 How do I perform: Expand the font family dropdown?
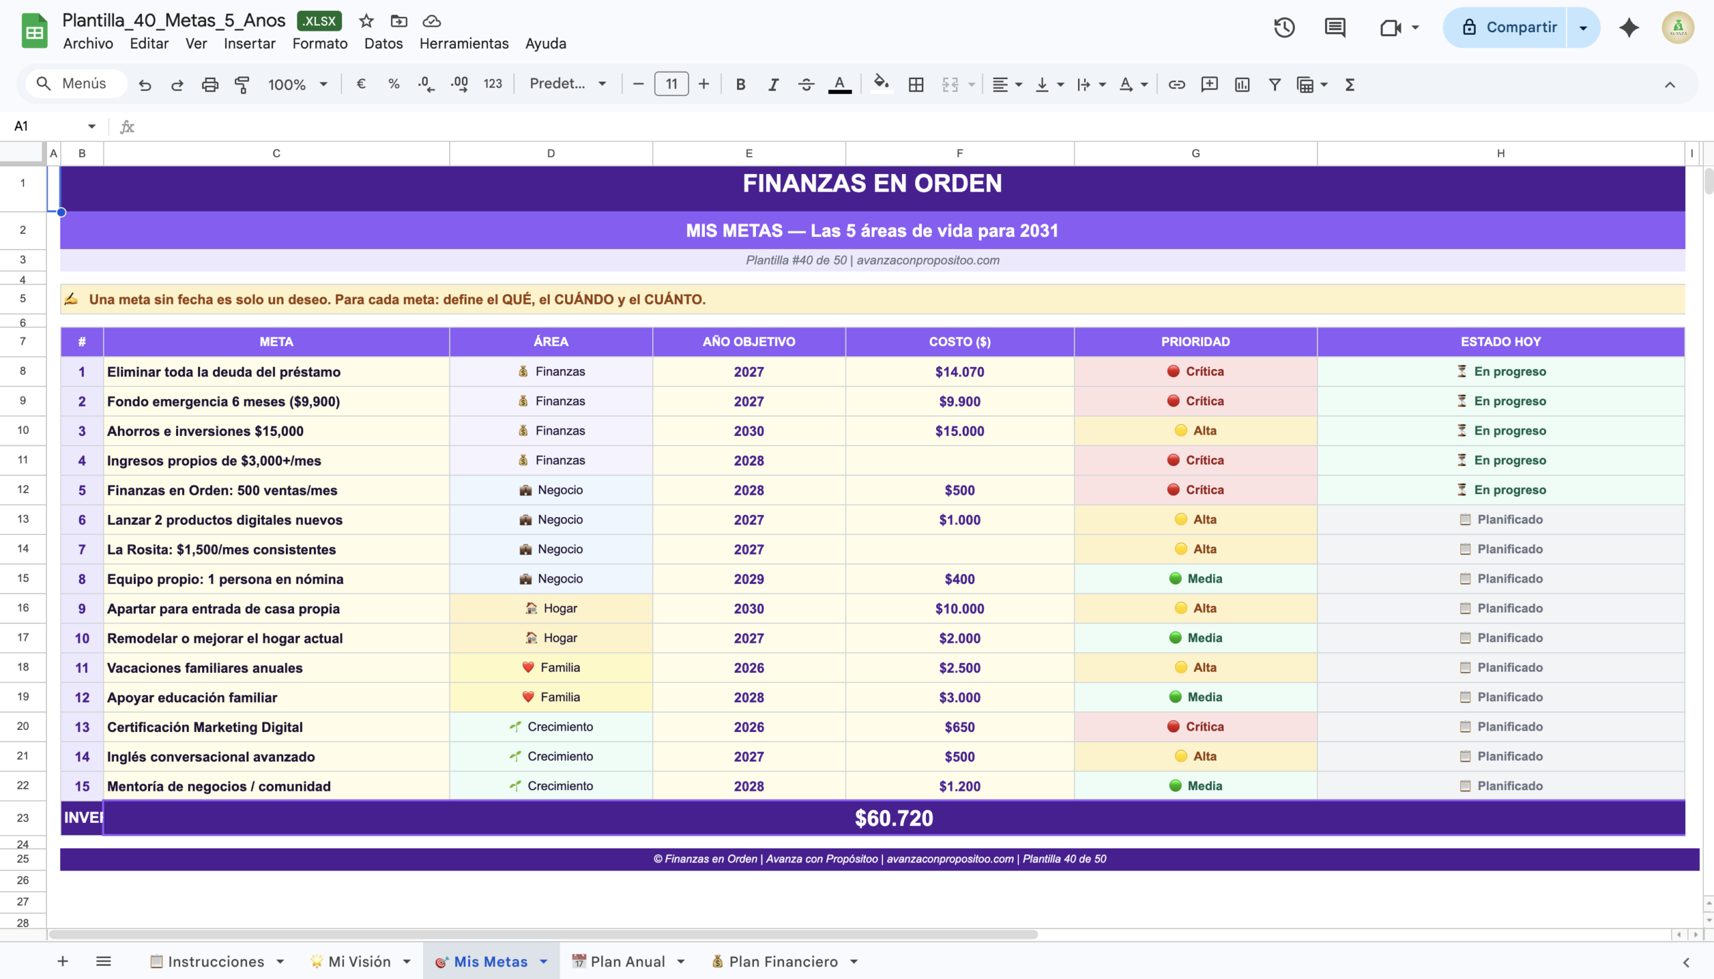[x=568, y=84]
